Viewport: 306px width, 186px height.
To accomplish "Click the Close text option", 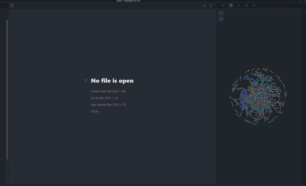I will click(x=94, y=111).
